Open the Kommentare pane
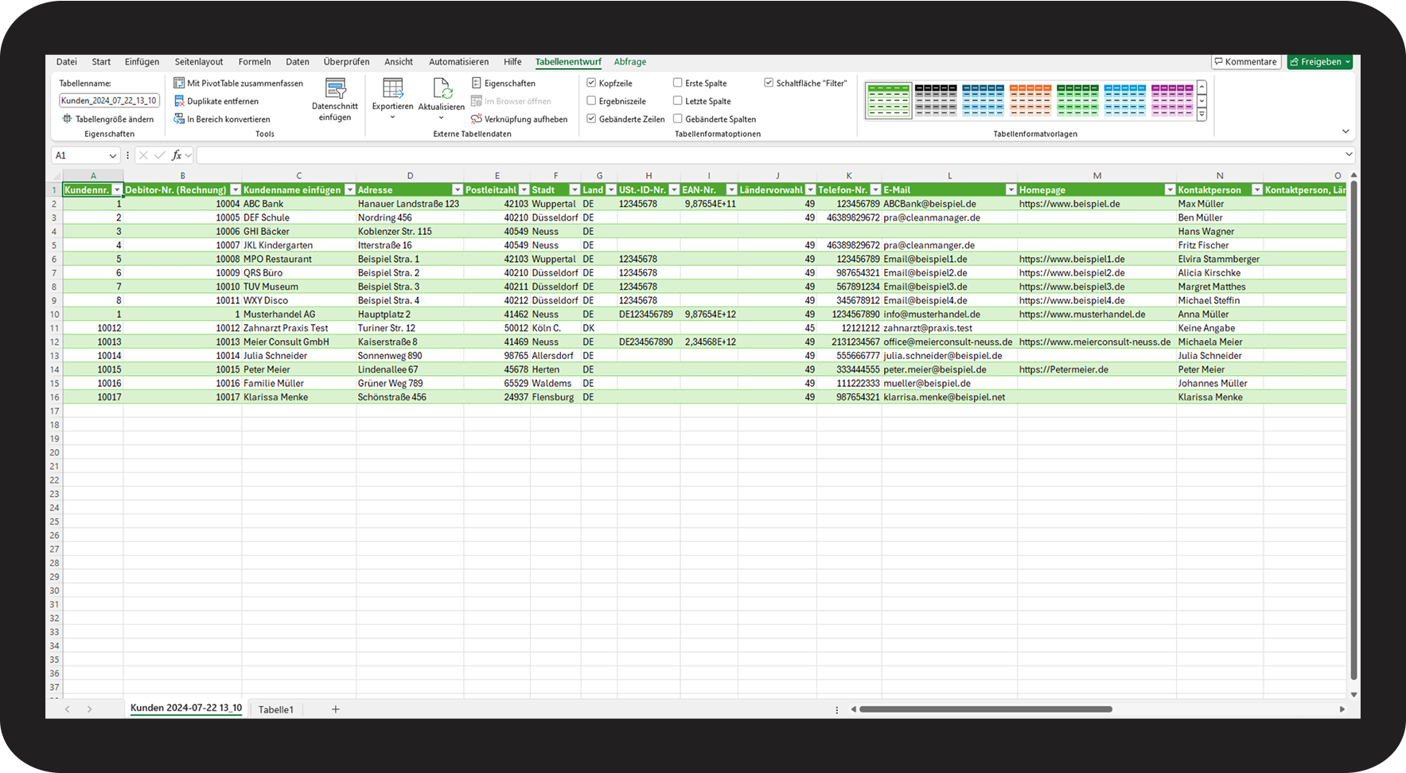The height and width of the screenshot is (773, 1406). coord(1244,62)
